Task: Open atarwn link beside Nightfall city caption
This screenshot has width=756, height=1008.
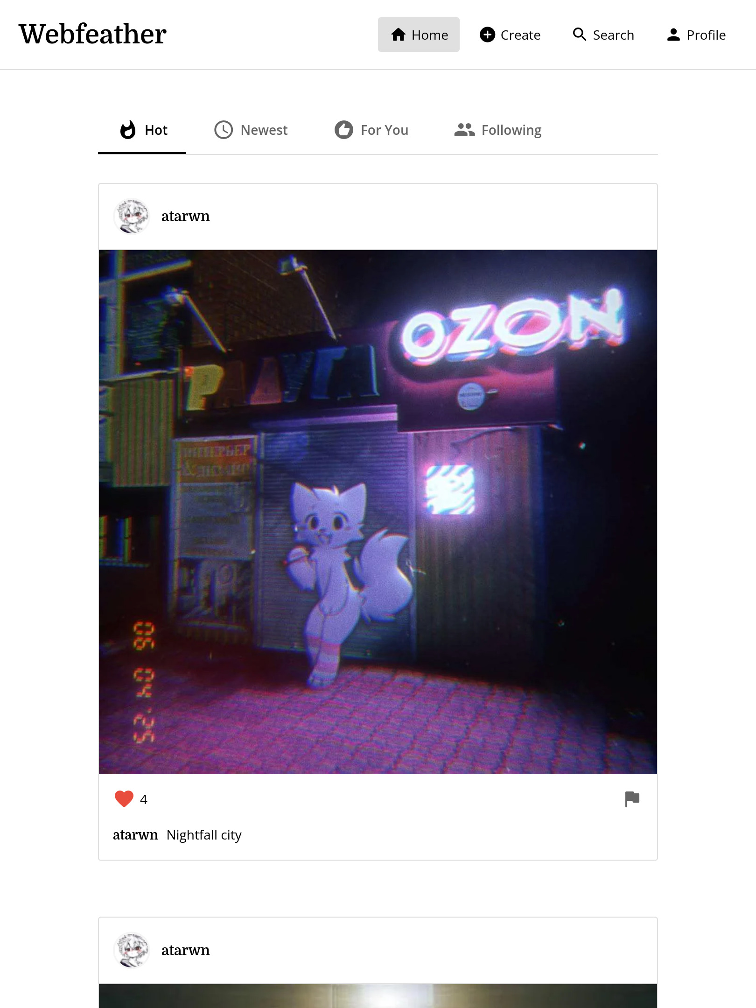Action: (x=135, y=835)
